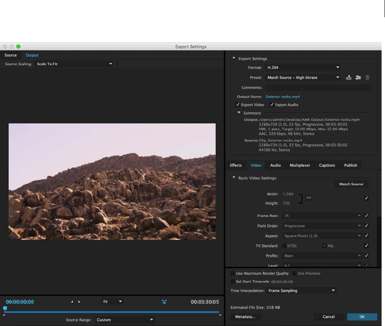This screenshot has width=385, height=326.
Task: Click the Delete Preset trash icon
Action: point(367,78)
